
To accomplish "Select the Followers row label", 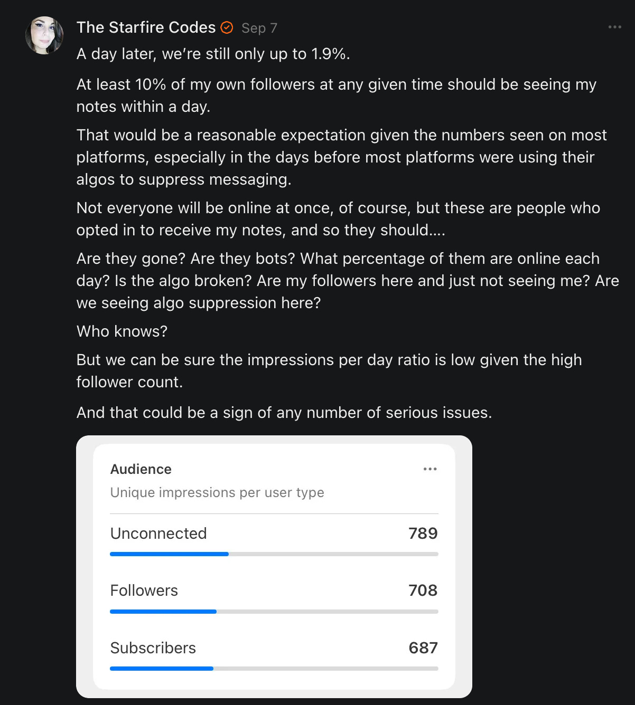I will coord(144,590).
